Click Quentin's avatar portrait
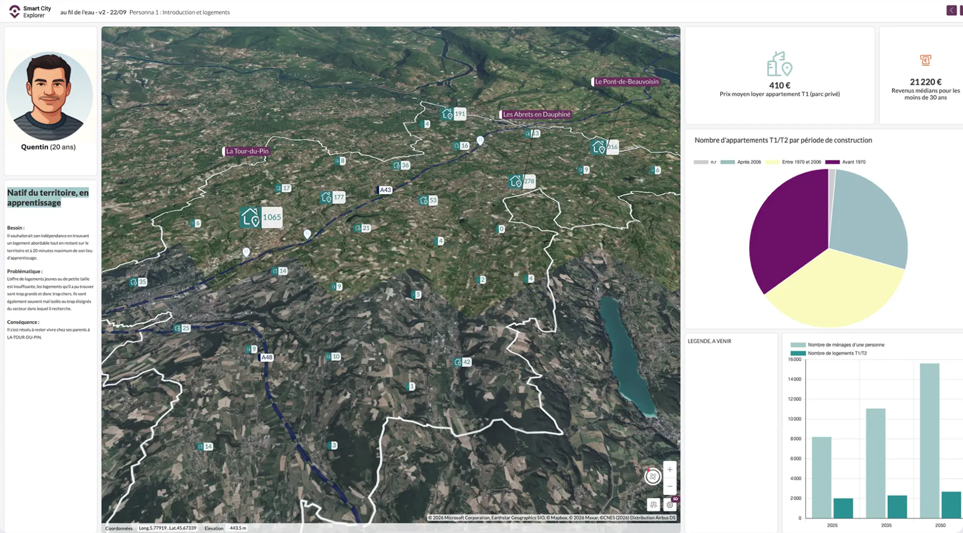This screenshot has height=533, width=963. pyautogui.click(x=49, y=96)
